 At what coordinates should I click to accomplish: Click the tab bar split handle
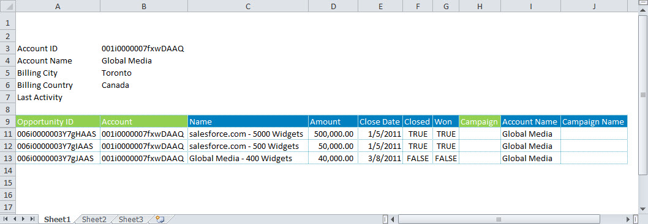coord(385,220)
